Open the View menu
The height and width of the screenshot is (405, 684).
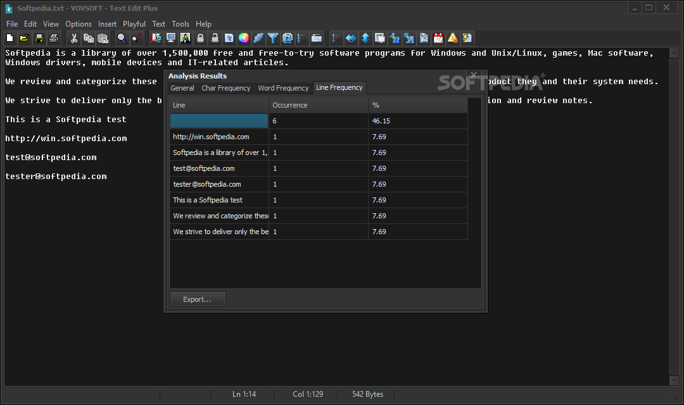coord(51,24)
